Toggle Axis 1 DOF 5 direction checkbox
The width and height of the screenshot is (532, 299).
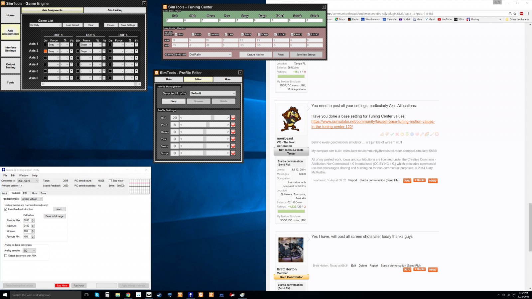78,45
